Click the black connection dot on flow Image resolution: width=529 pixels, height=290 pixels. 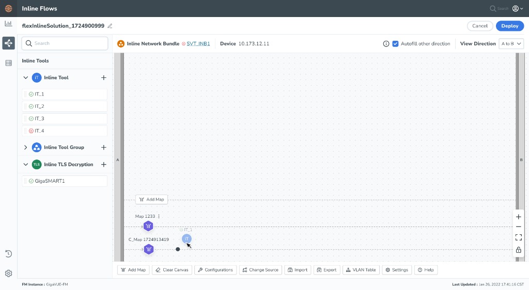(178, 249)
